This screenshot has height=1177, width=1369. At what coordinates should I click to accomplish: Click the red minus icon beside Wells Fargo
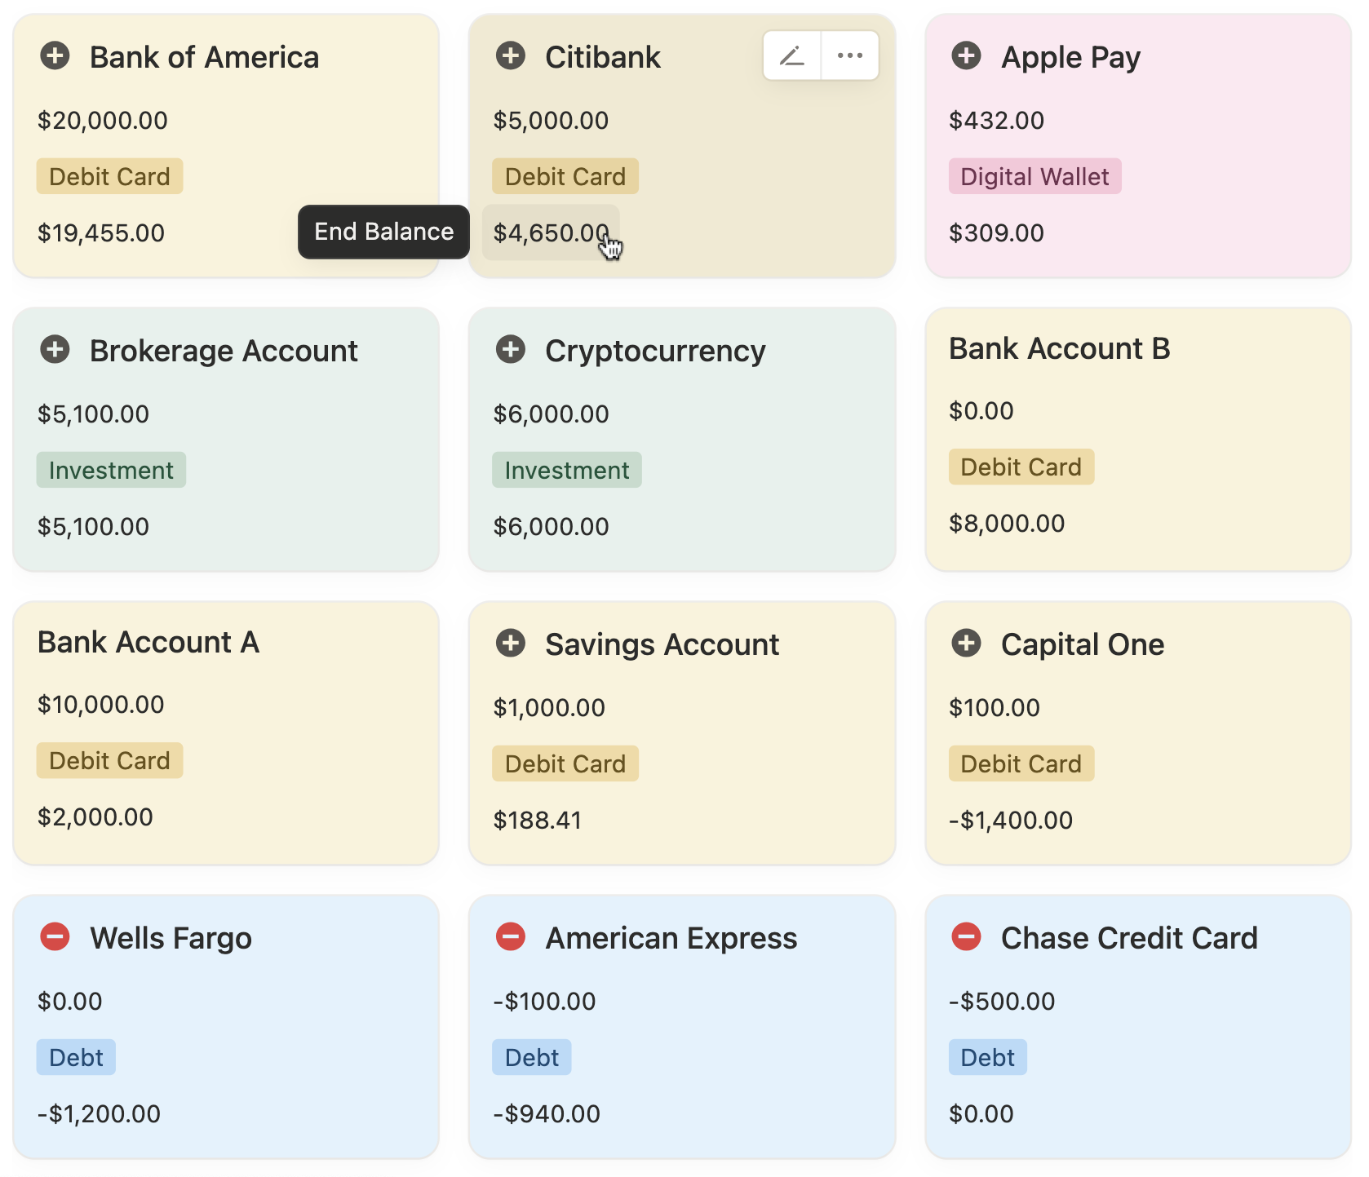pos(55,937)
